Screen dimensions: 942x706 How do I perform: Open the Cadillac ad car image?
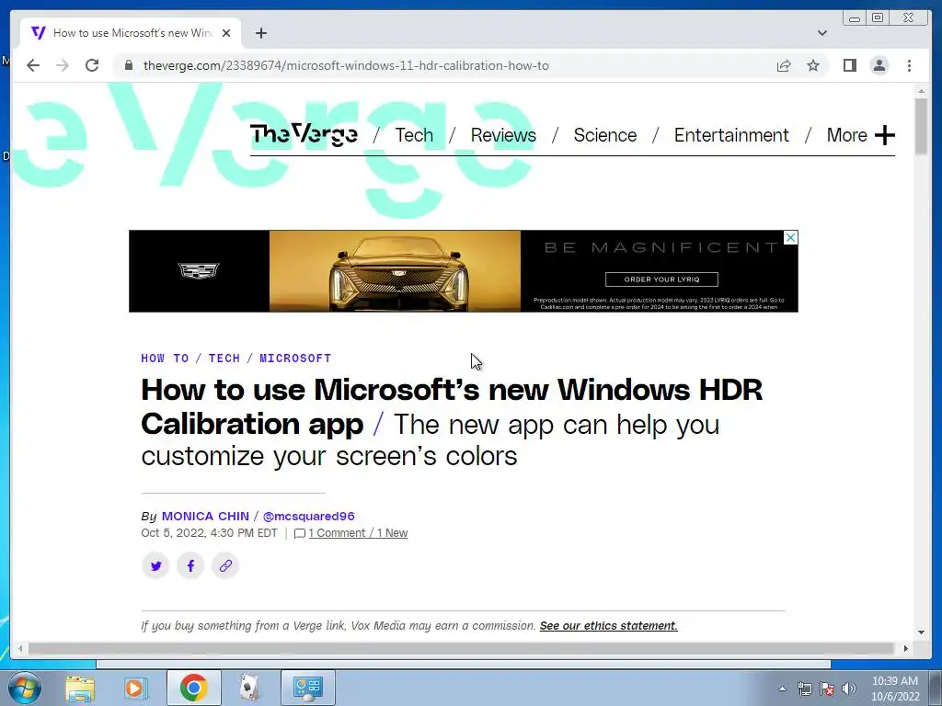(x=395, y=271)
